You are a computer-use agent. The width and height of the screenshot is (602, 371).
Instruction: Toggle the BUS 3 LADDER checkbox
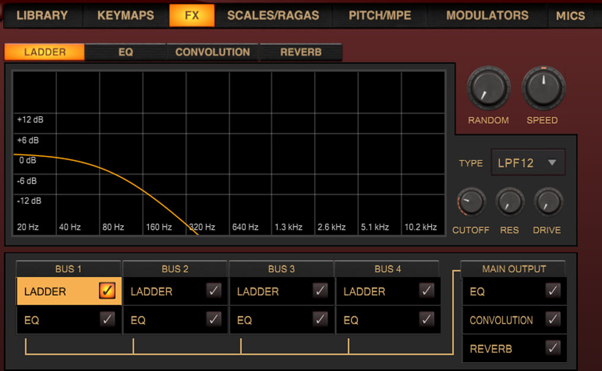pos(320,290)
